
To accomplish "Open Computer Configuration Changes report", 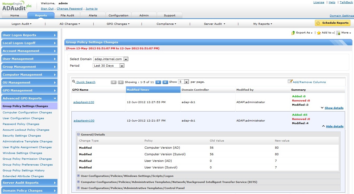I will coord(27,112).
